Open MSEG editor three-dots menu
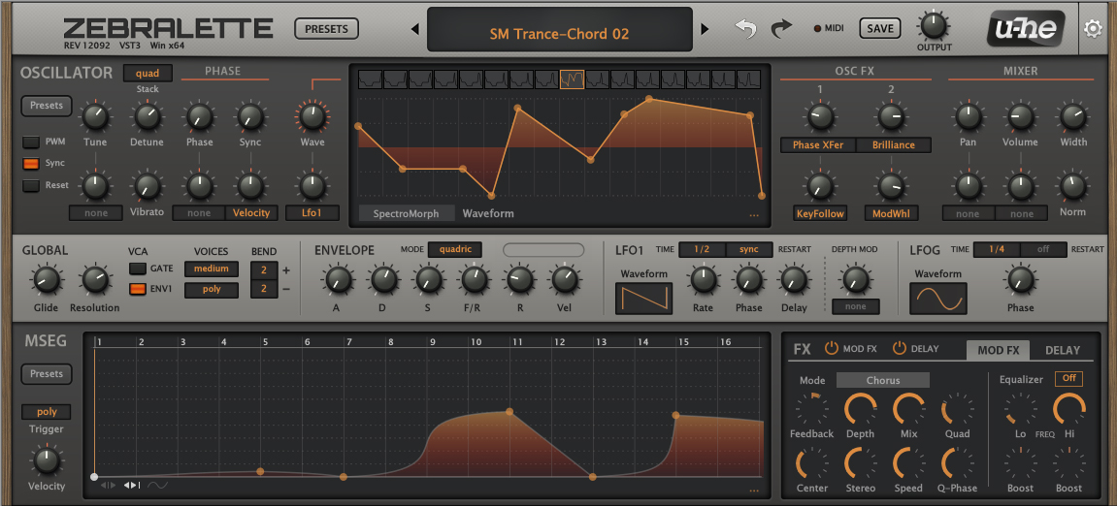This screenshot has width=1117, height=506. point(754,490)
